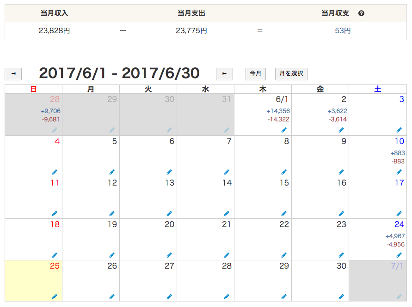Viewport: 412px width, 307px height.
Task: Click pencil icon on day 15
Action: [284, 213]
